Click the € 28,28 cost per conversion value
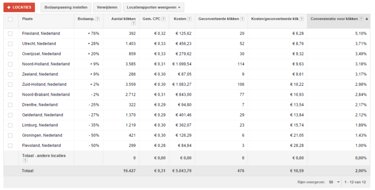This screenshot has height=190, width=375. [x=298, y=145]
